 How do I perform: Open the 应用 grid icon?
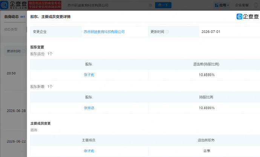pos(217,5)
